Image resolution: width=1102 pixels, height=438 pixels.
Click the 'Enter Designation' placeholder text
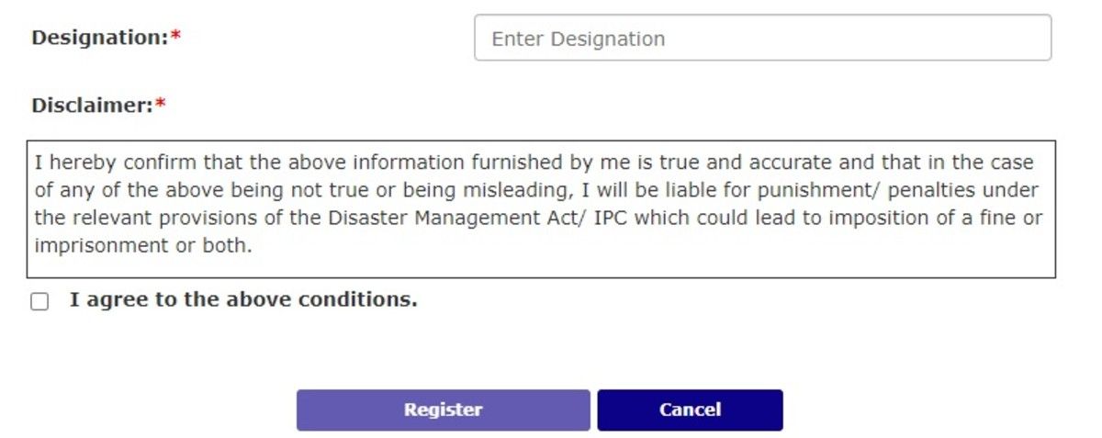pos(578,39)
